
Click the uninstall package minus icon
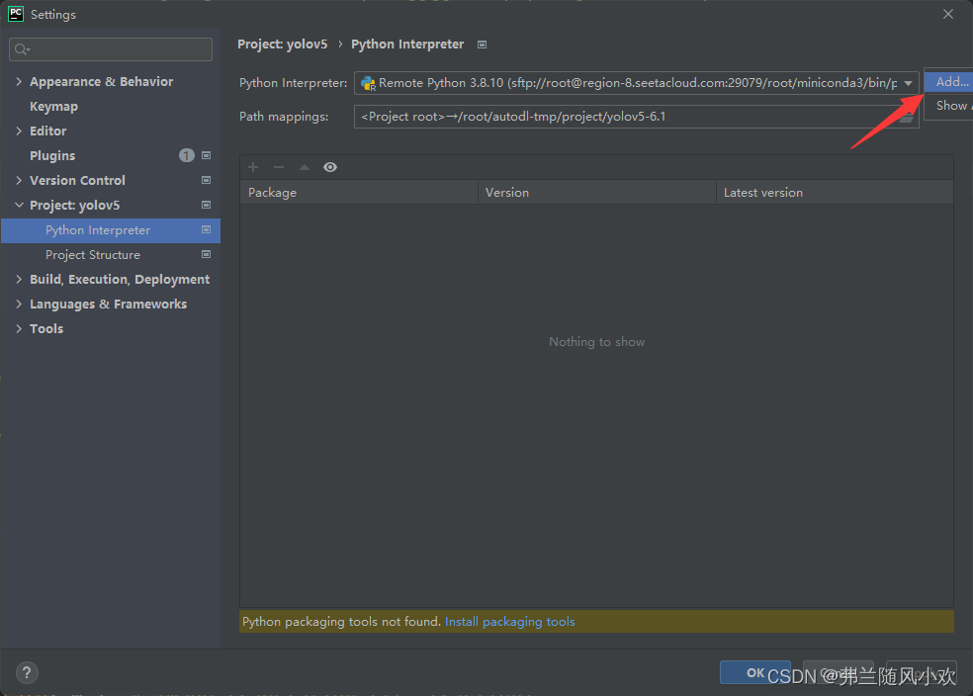pyautogui.click(x=279, y=167)
